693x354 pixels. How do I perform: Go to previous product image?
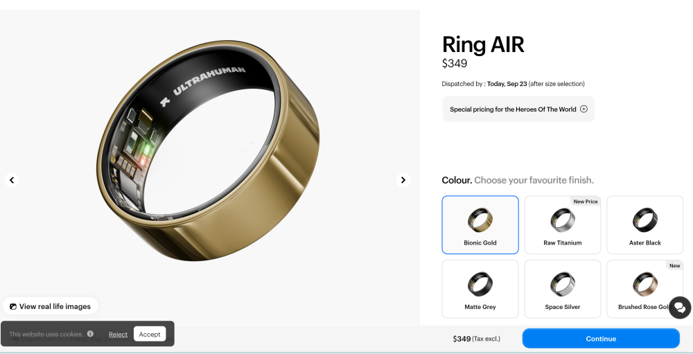pyautogui.click(x=12, y=180)
